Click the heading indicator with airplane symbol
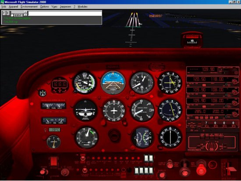This screenshot has width=241, height=181. point(114,110)
